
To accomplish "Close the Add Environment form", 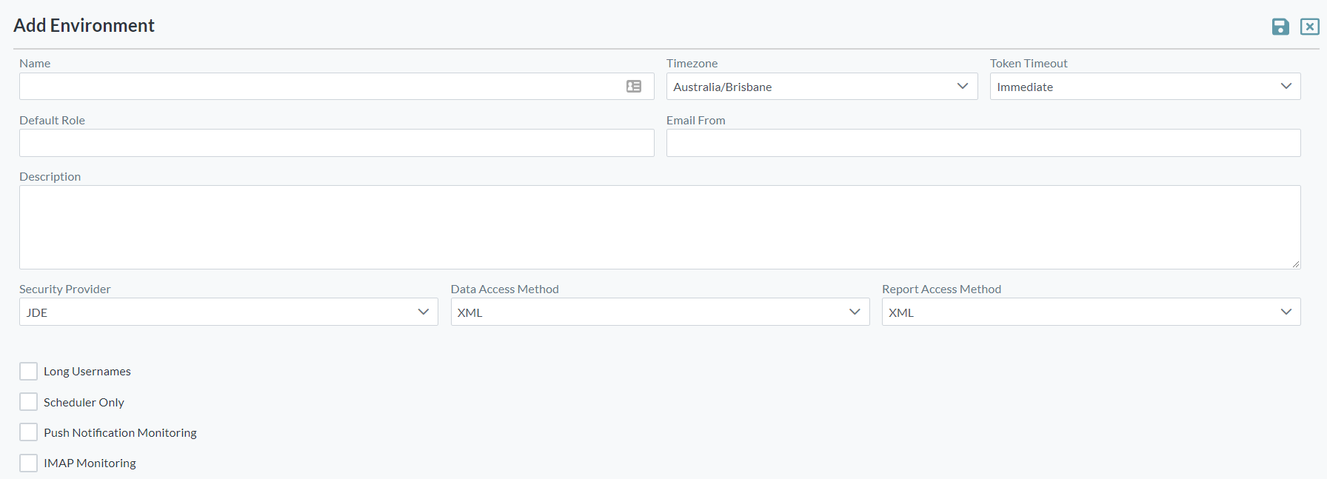I will click(x=1309, y=27).
